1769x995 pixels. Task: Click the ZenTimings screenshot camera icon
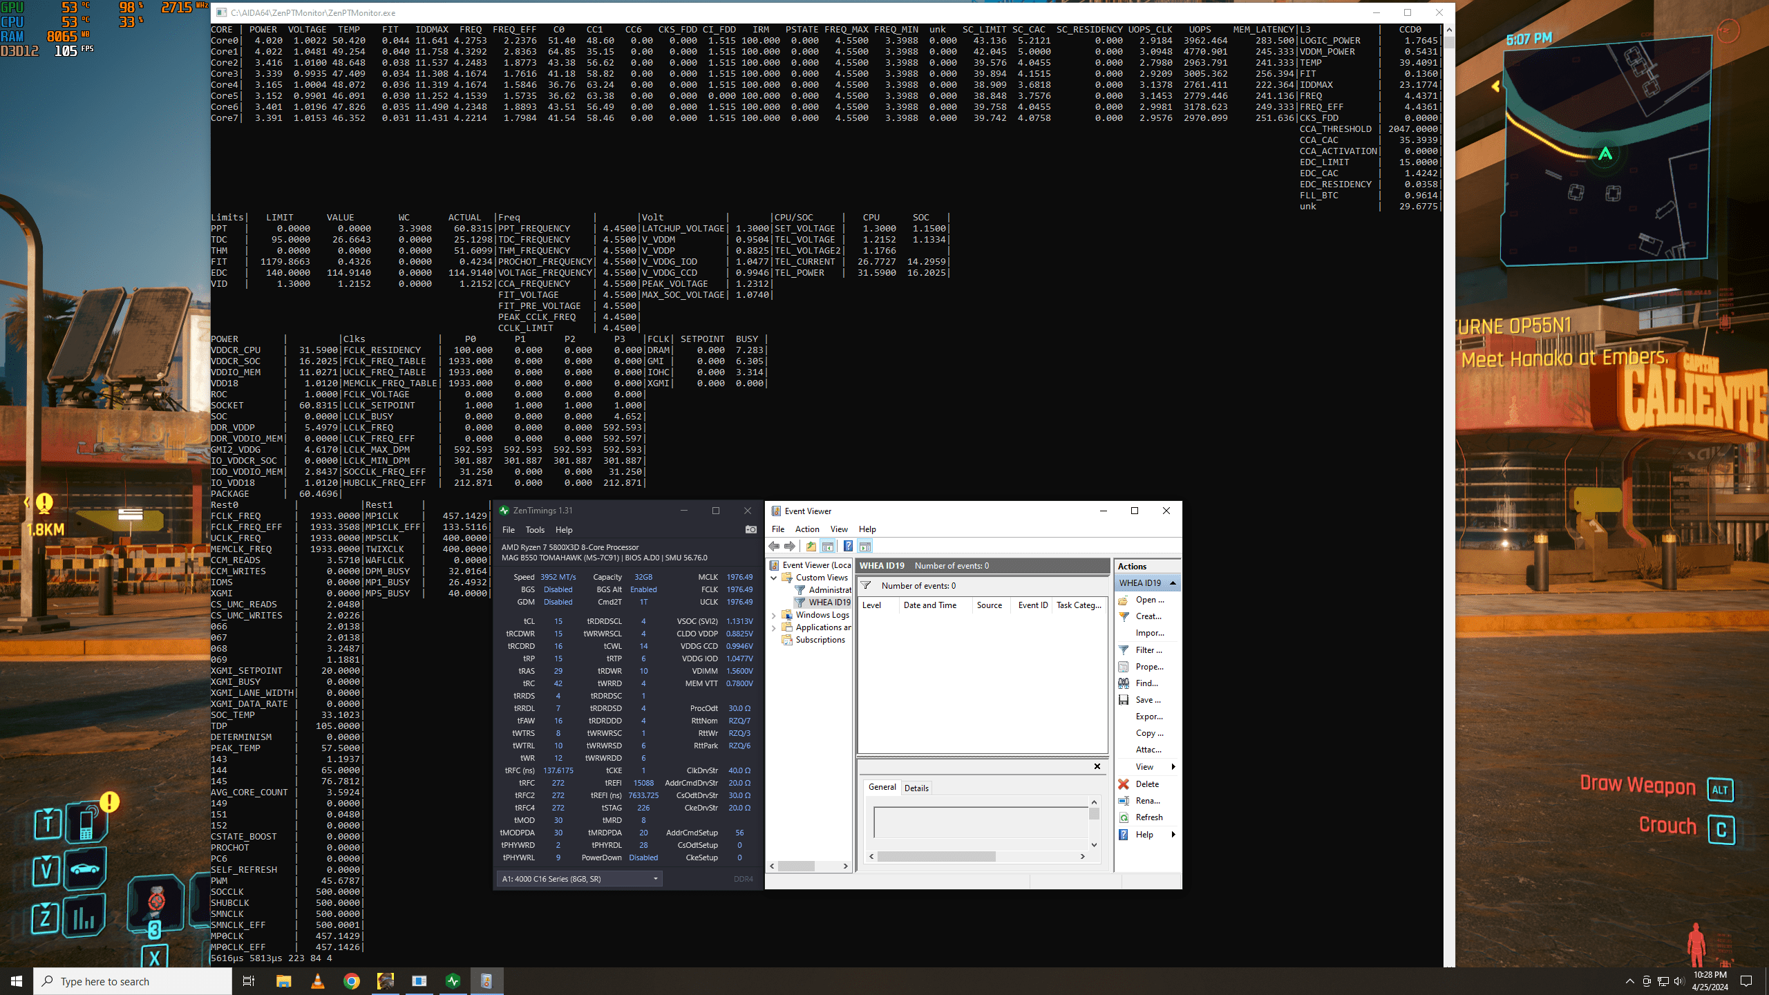point(750,529)
